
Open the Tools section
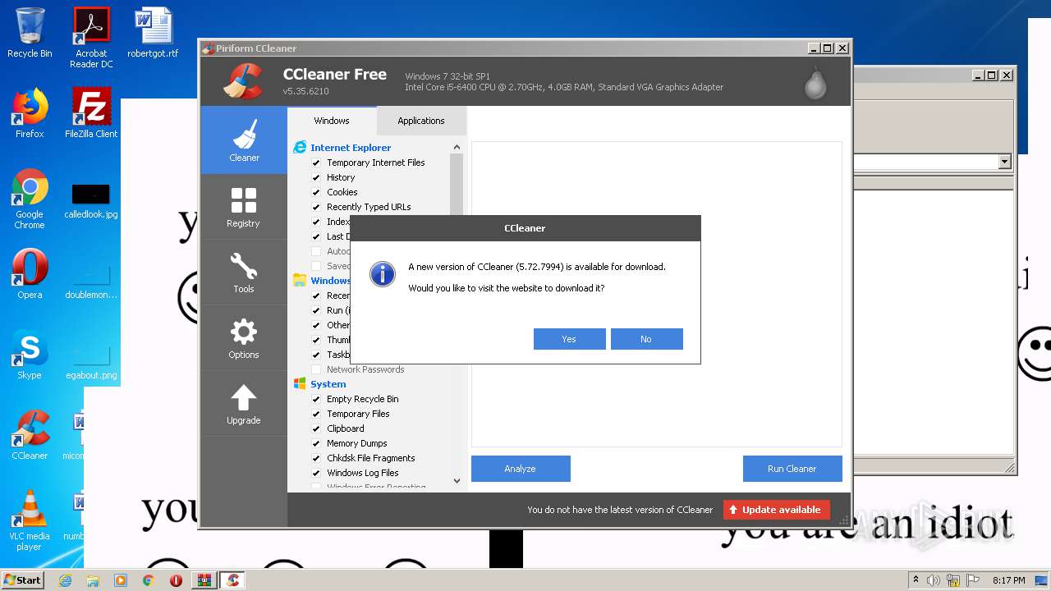point(244,273)
